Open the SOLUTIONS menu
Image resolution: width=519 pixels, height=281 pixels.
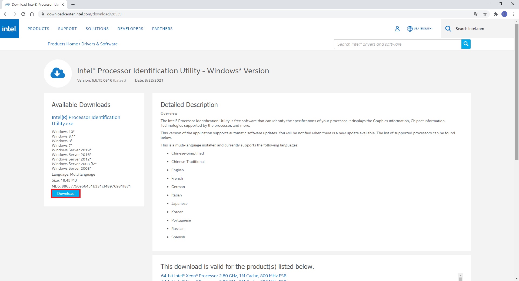pos(97,29)
